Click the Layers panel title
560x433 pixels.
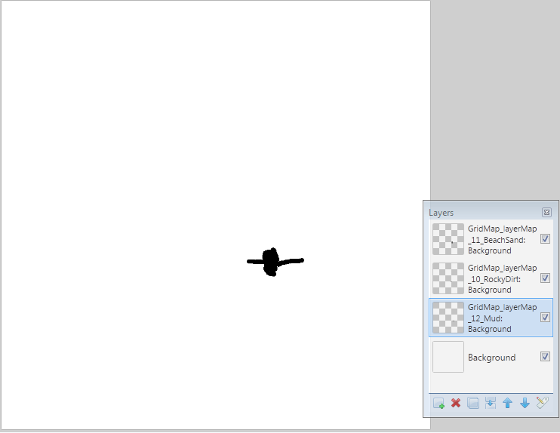coord(441,213)
